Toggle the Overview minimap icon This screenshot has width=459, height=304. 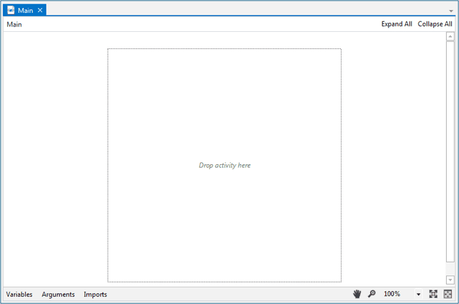(x=448, y=294)
